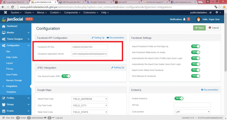The height and width of the screenshot is (120, 227).
Task: Click the Events calendar icon in sidebar
Action: coord(4,111)
